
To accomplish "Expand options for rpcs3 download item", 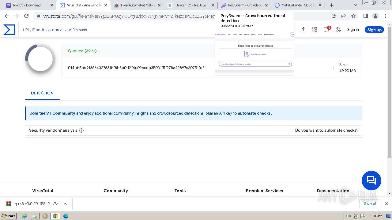I will [65, 204].
